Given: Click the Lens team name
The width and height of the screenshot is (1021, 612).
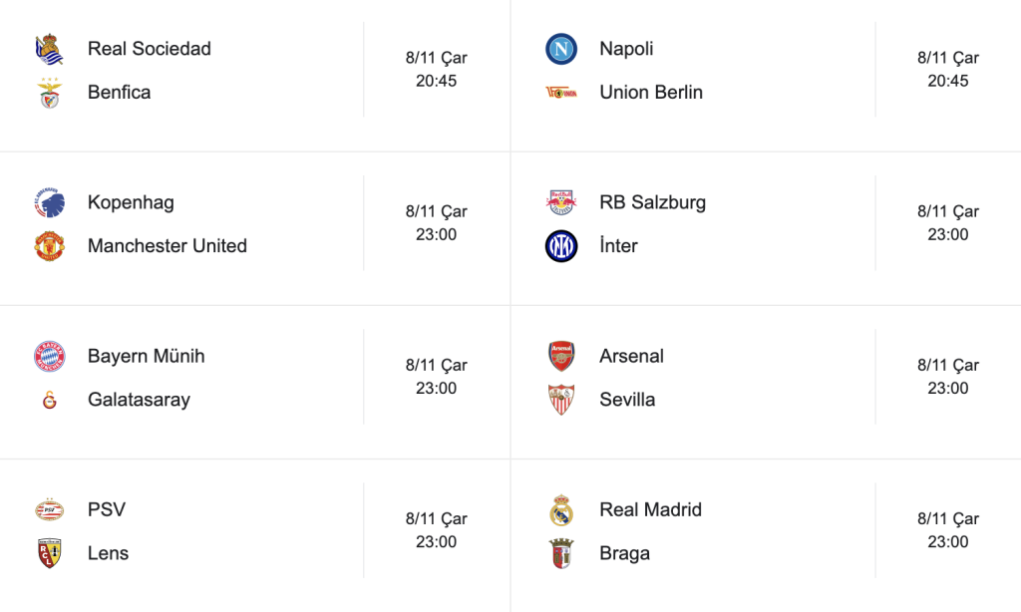Looking at the screenshot, I should click(x=108, y=553).
